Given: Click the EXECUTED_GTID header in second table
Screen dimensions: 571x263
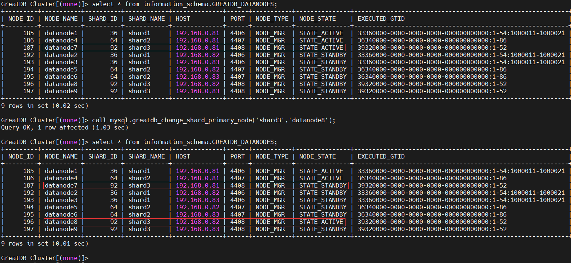Looking at the screenshot, I should (381, 156).
